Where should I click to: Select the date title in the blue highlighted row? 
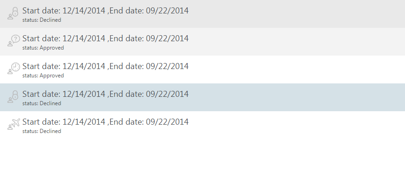[105, 94]
